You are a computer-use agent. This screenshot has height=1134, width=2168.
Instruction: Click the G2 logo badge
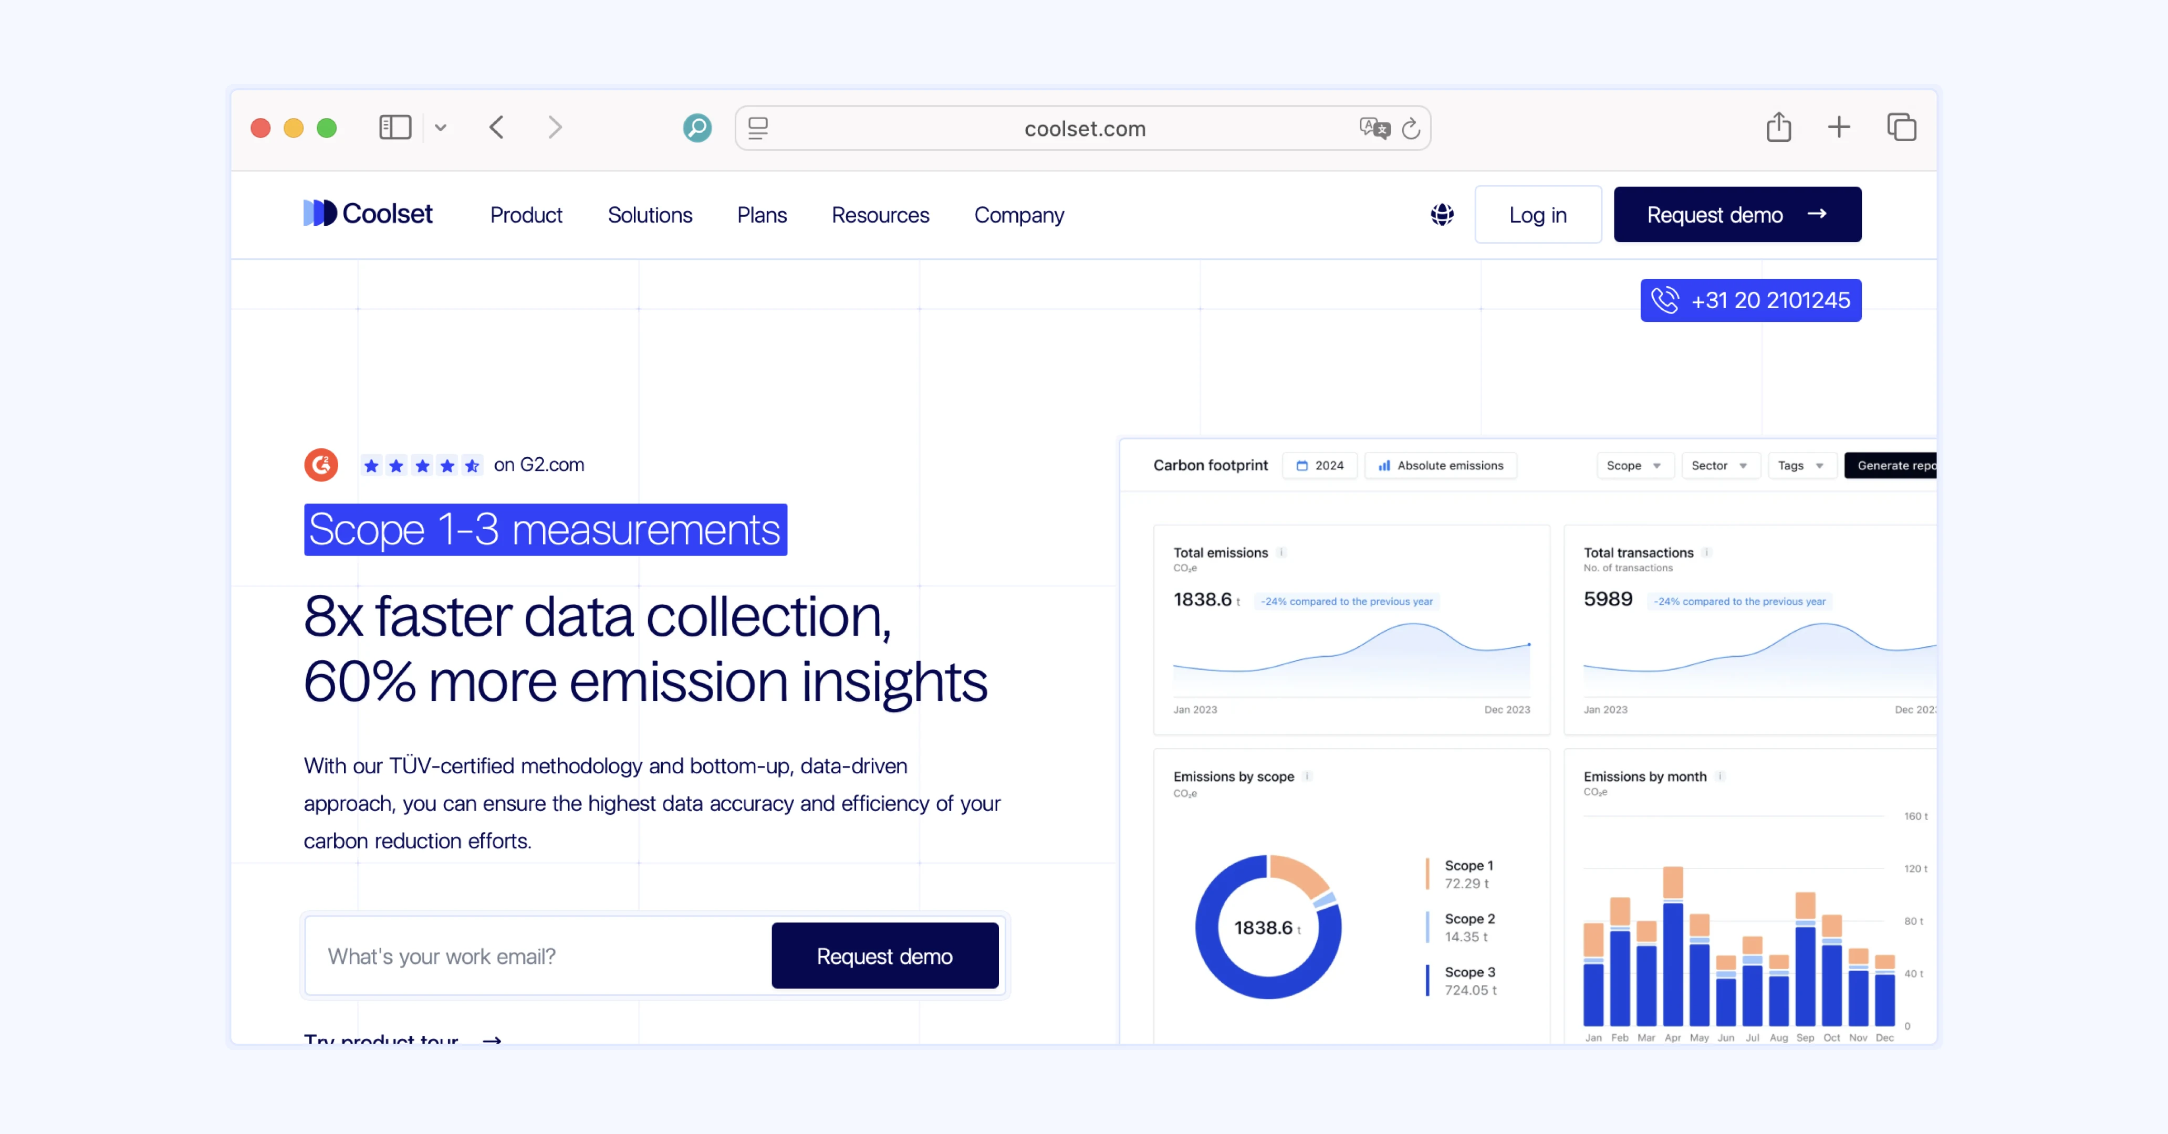(321, 465)
